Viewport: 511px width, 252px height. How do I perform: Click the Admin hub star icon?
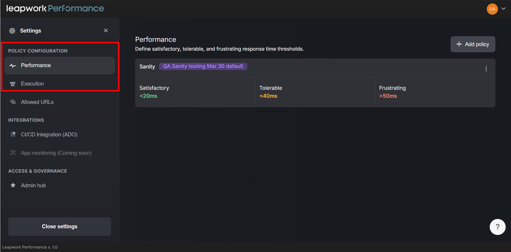[13, 185]
